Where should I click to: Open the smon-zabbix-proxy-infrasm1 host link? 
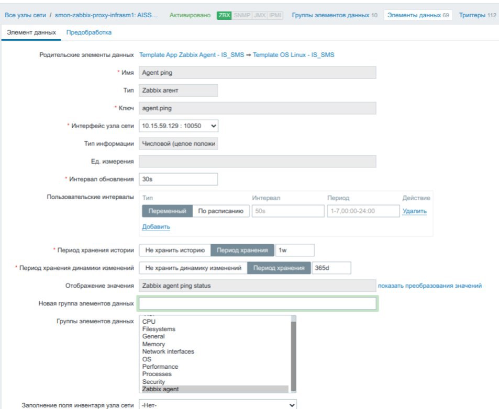(106, 15)
